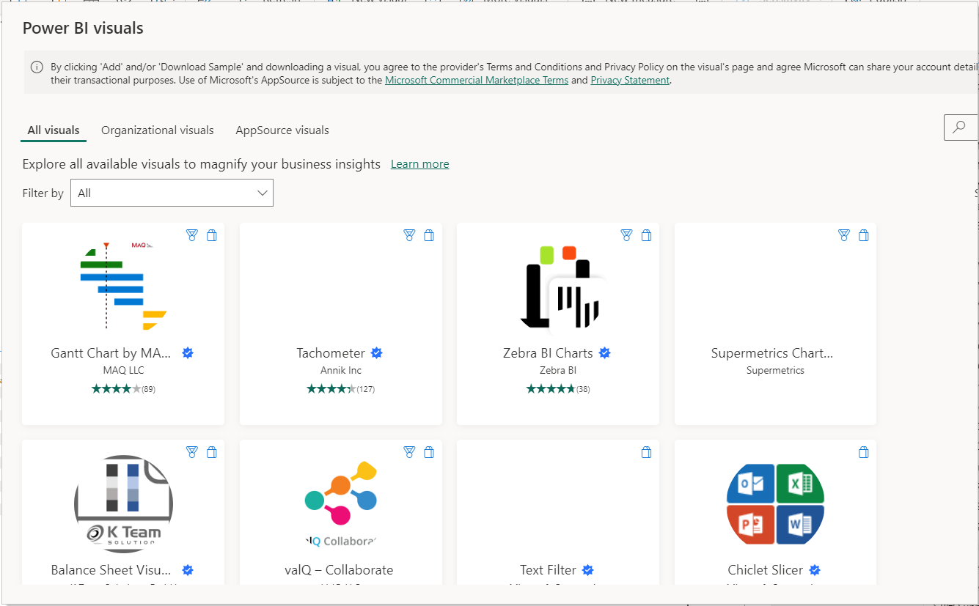Screen dimensions: 979x606
Task: Click the shopping bag icon on Gantt Chart card
Action: 212,235
